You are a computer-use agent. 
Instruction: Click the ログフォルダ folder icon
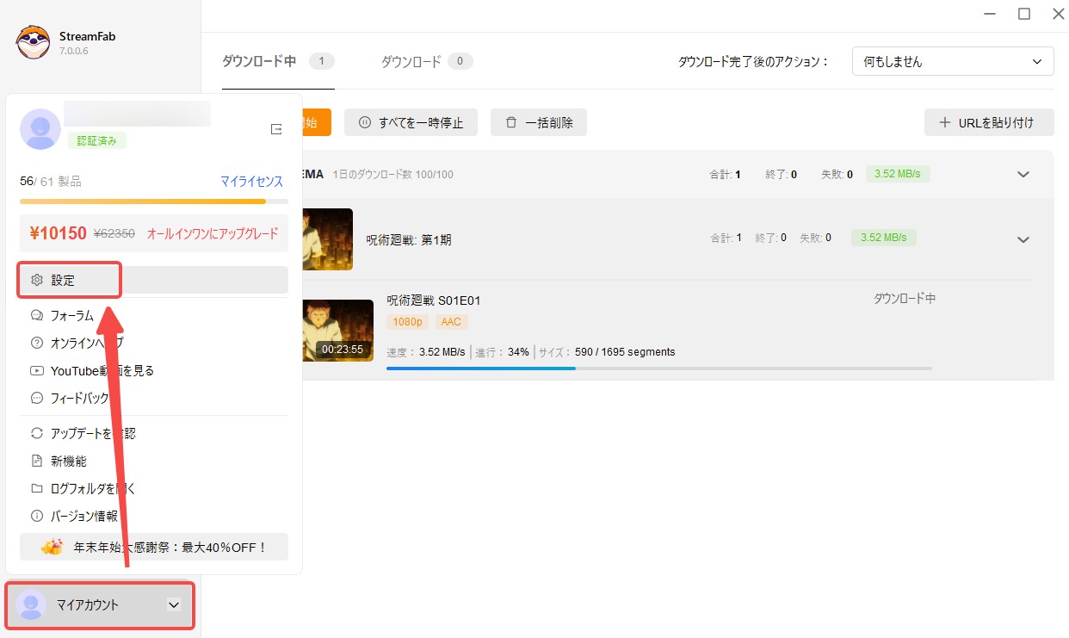pyautogui.click(x=37, y=488)
